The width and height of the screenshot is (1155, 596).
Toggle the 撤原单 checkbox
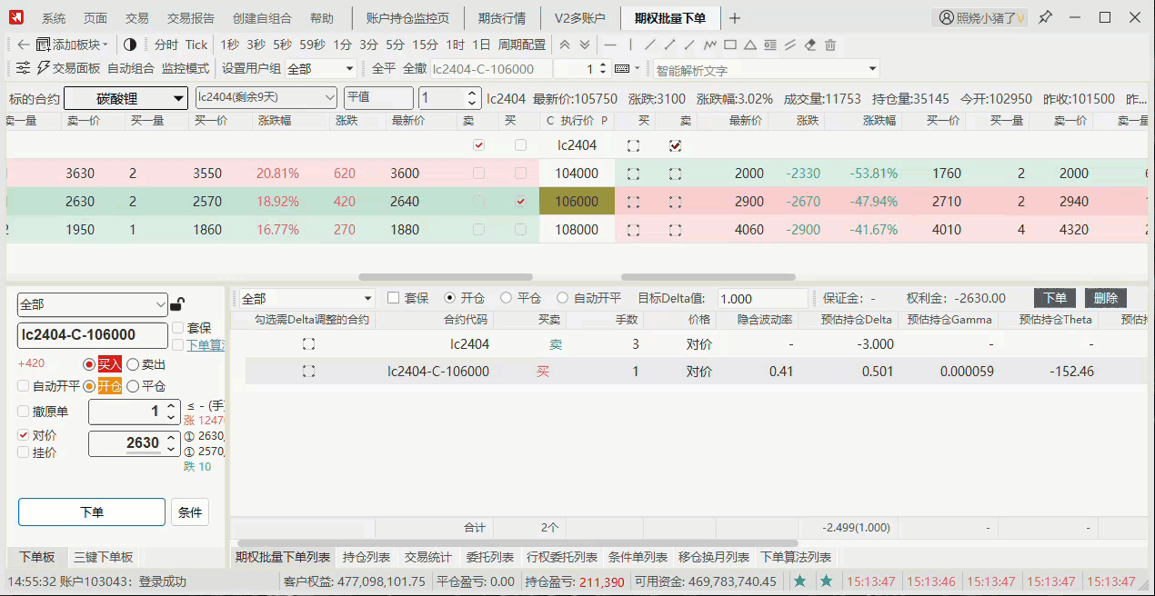coord(23,411)
